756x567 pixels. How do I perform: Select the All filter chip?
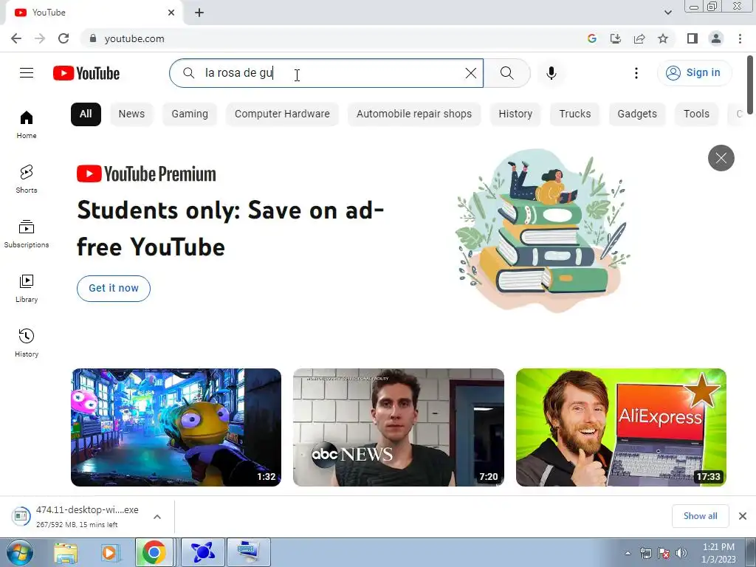click(86, 114)
